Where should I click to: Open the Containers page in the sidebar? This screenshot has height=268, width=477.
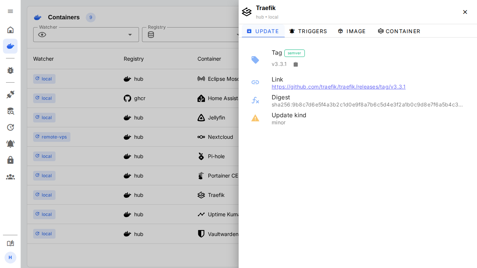coord(10,46)
